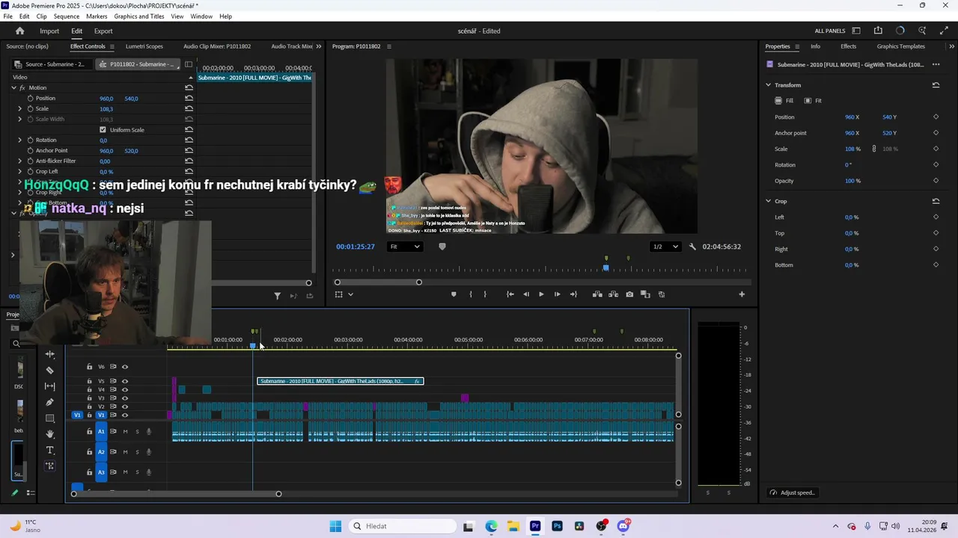Screen dimensions: 958x538
Task: Open the Home screen icon
Action: (20, 31)
